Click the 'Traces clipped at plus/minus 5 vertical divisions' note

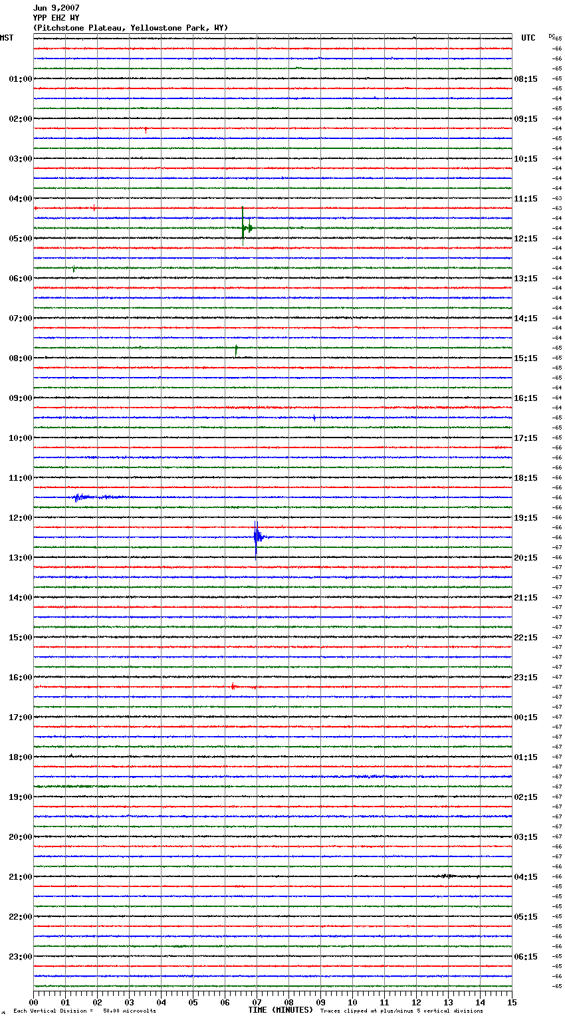[x=401, y=1011]
